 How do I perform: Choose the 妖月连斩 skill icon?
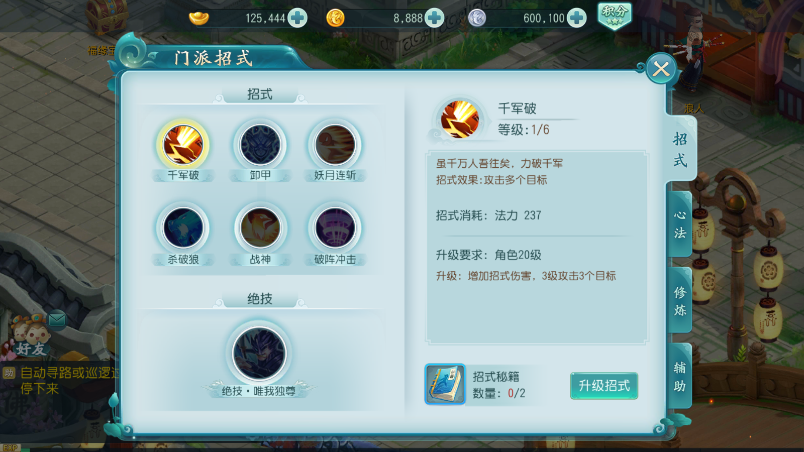point(335,145)
